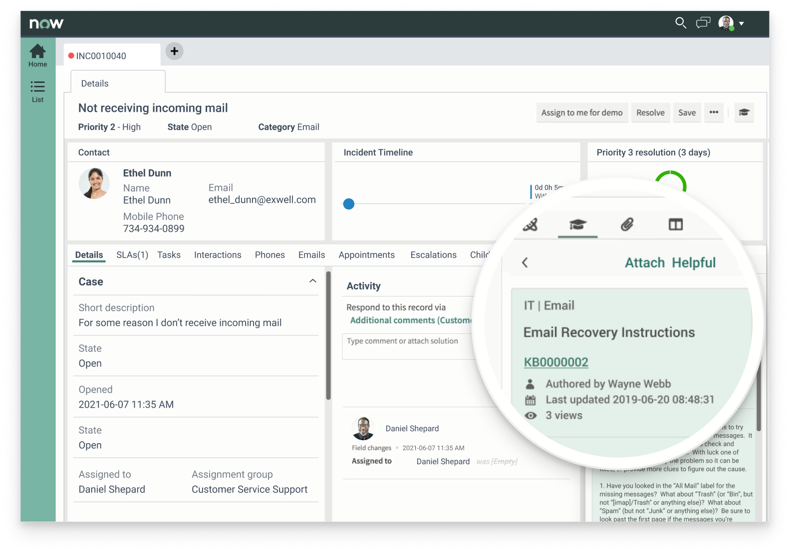790x552 pixels.
Task: Click the search magnifier icon
Action: 680,23
